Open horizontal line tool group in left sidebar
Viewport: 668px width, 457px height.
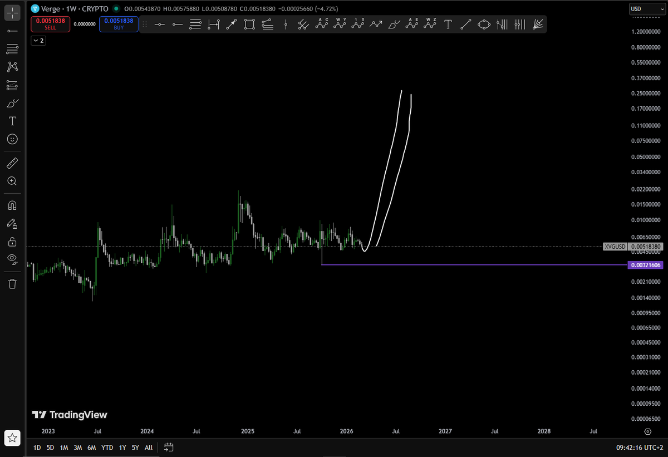pyautogui.click(x=12, y=31)
